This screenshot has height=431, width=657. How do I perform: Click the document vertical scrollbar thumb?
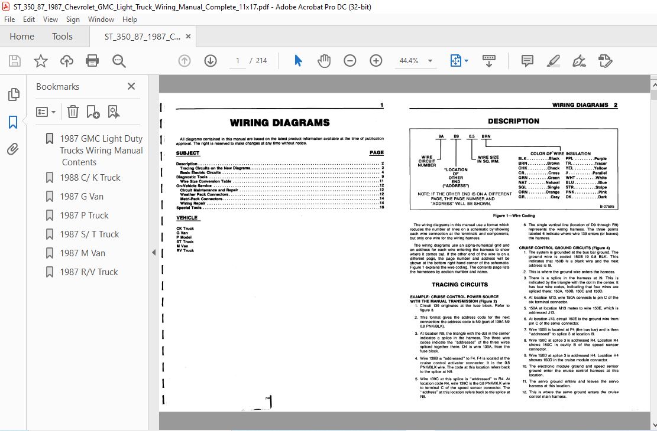point(653,94)
